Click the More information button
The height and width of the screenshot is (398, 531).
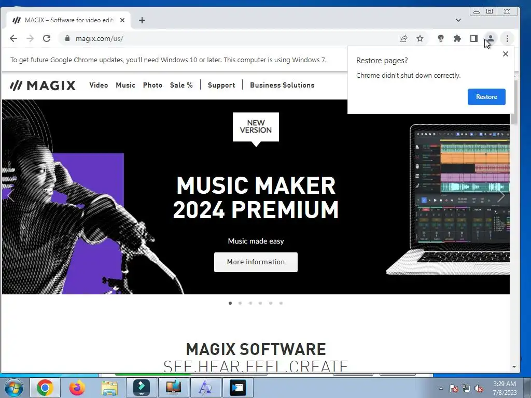coord(256,262)
